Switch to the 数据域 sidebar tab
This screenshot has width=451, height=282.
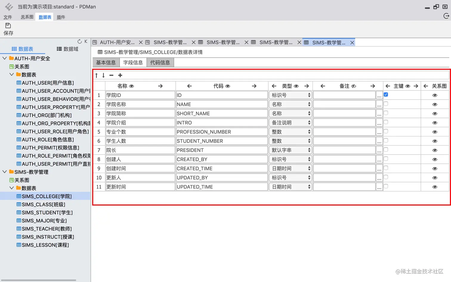click(67, 49)
